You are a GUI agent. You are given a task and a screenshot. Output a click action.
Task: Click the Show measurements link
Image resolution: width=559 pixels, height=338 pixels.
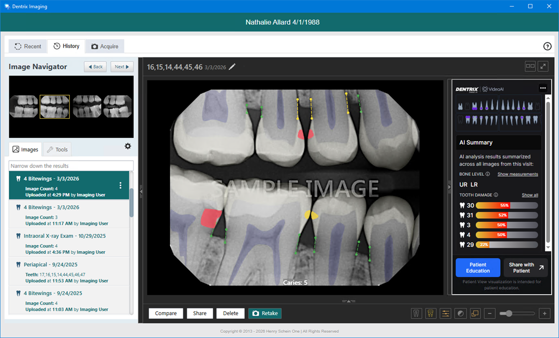tap(518, 174)
